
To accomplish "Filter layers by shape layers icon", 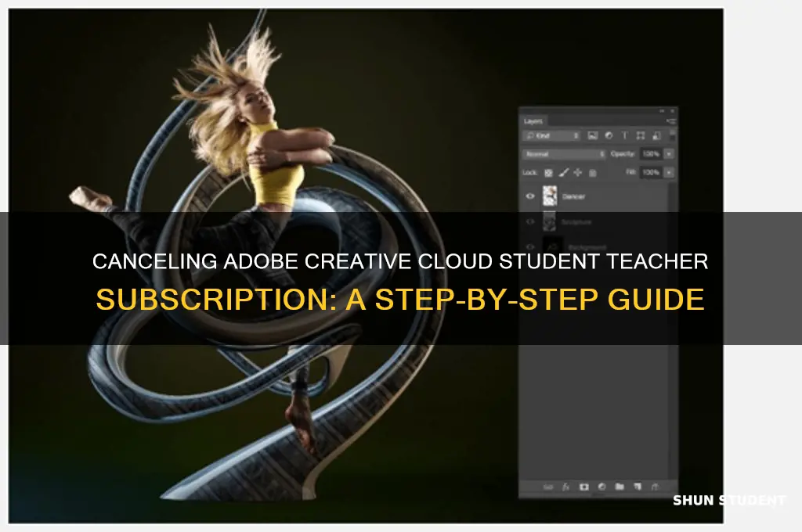I will point(641,135).
